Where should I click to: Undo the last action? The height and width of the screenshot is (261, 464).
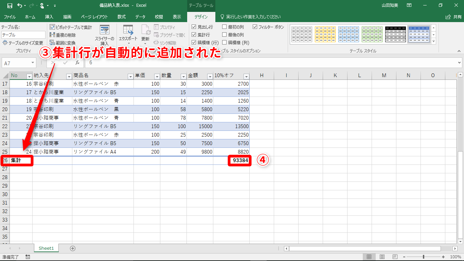20,5
